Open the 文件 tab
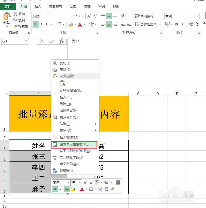The image size is (206, 208). click(8, 6)
